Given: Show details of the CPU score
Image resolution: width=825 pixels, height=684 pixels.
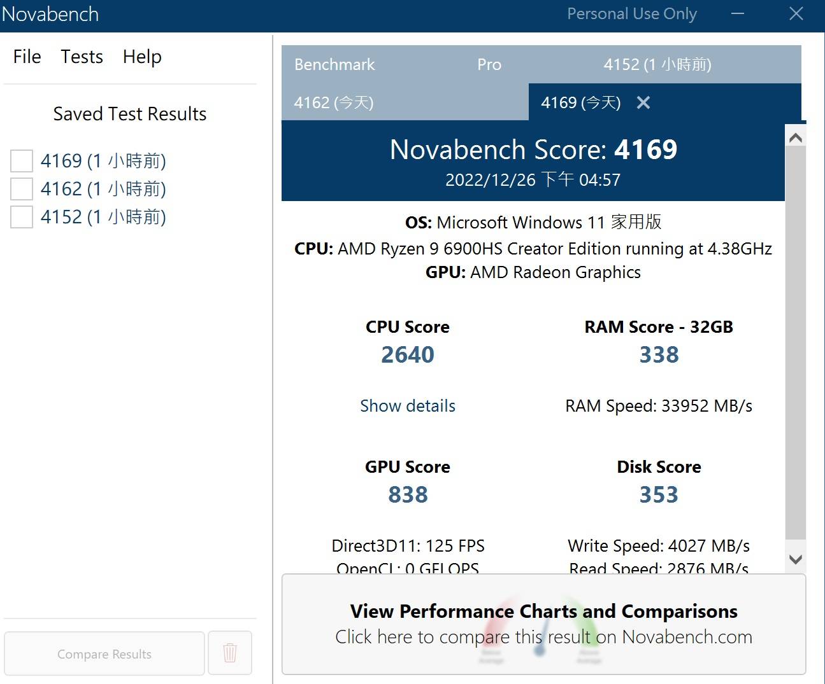Looking at the screenshot, I should click(x=408, y=406).
